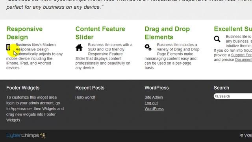Focus the footer Search input field

click(233, 96)
